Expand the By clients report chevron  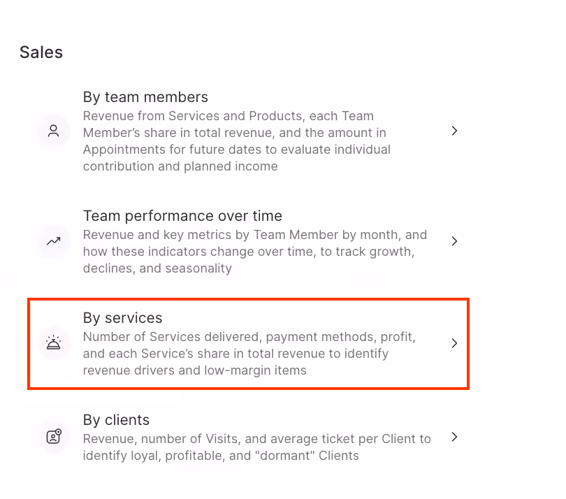(454, 437)
